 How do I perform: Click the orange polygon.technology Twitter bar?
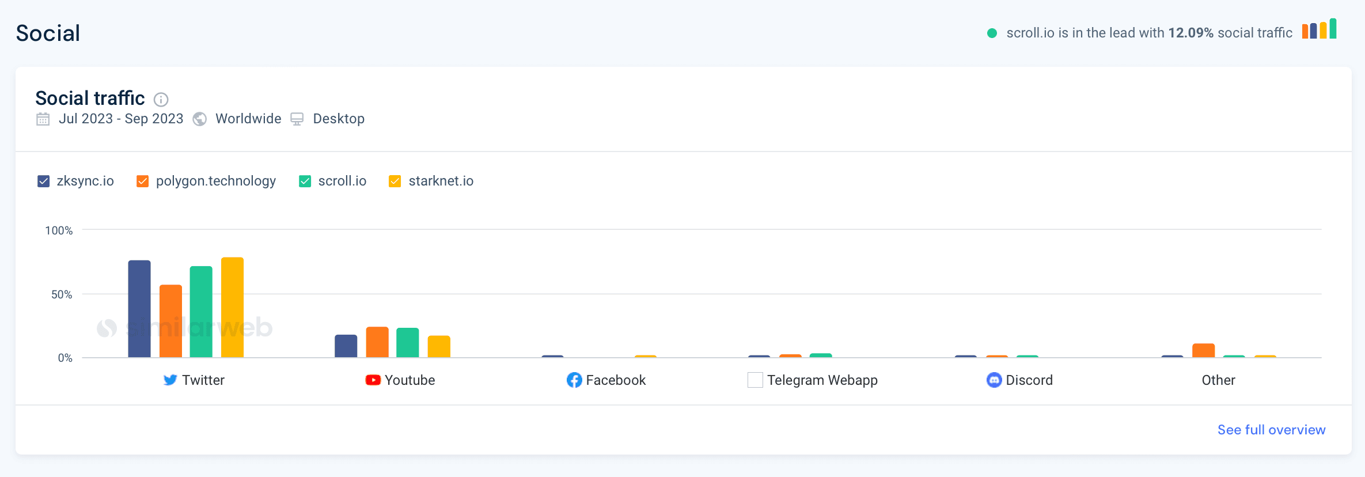tap(170, 321)
